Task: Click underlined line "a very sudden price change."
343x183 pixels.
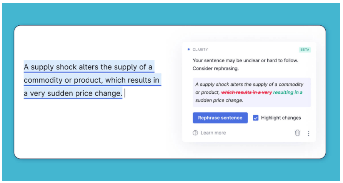Action: point(73,93)
